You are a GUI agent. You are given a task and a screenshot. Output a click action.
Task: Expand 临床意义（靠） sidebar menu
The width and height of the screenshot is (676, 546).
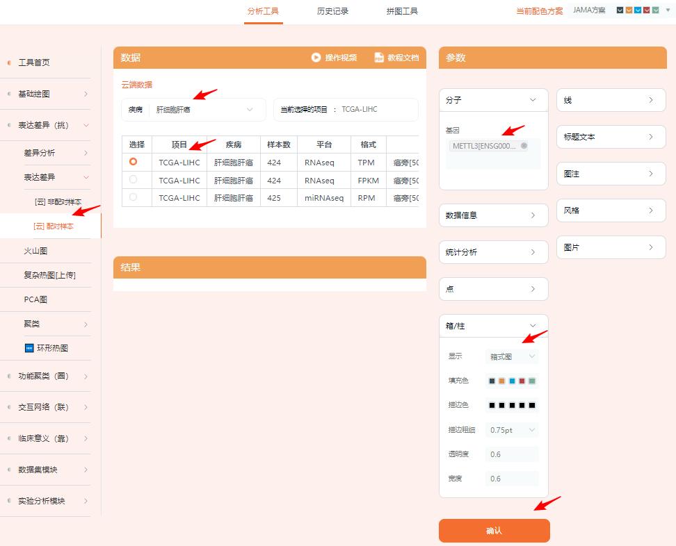[x=45, y=438]
